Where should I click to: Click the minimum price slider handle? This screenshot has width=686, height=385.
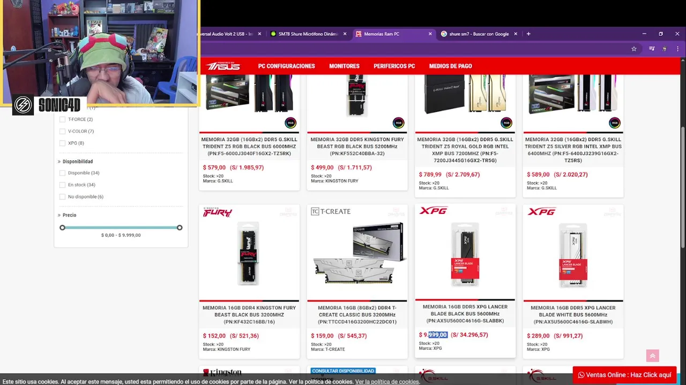click(x=62, y=228)
